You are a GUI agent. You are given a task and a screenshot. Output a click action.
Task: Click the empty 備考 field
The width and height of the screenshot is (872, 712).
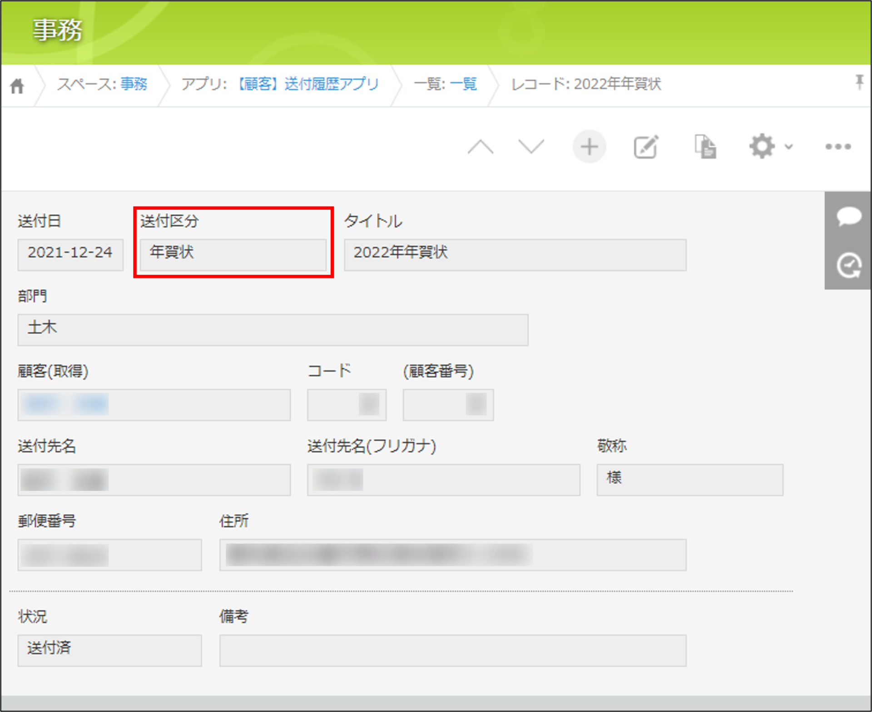(x=452, y=650)
